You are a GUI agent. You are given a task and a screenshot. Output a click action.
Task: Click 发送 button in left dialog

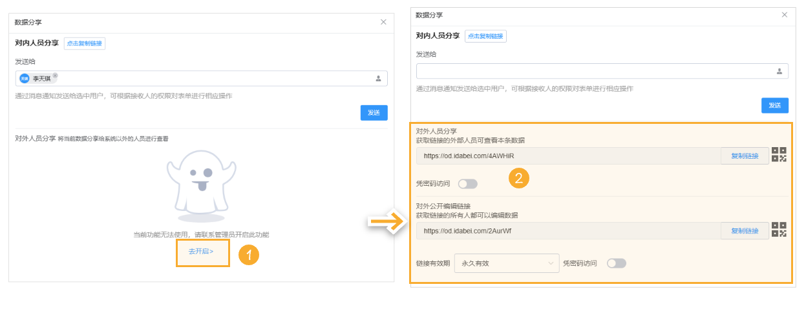point(374,112)
